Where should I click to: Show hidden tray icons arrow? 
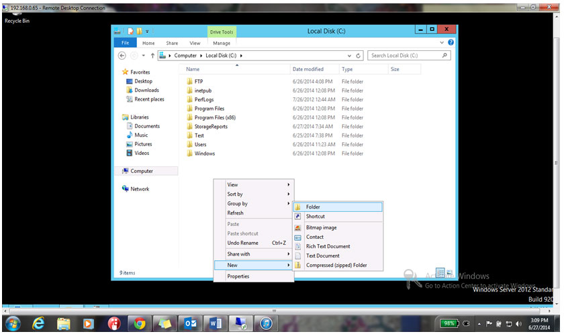[x=479, y=324]
